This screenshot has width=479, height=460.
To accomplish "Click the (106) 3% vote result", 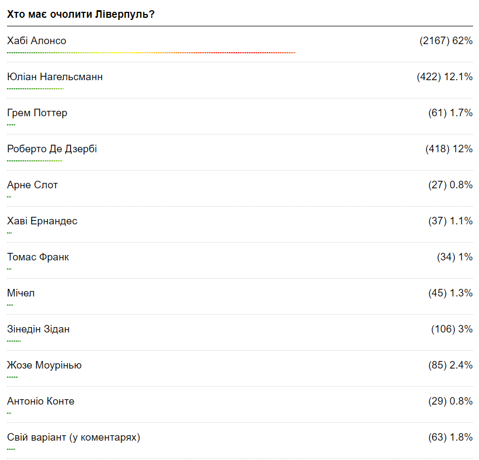I will tap(452, 329).
